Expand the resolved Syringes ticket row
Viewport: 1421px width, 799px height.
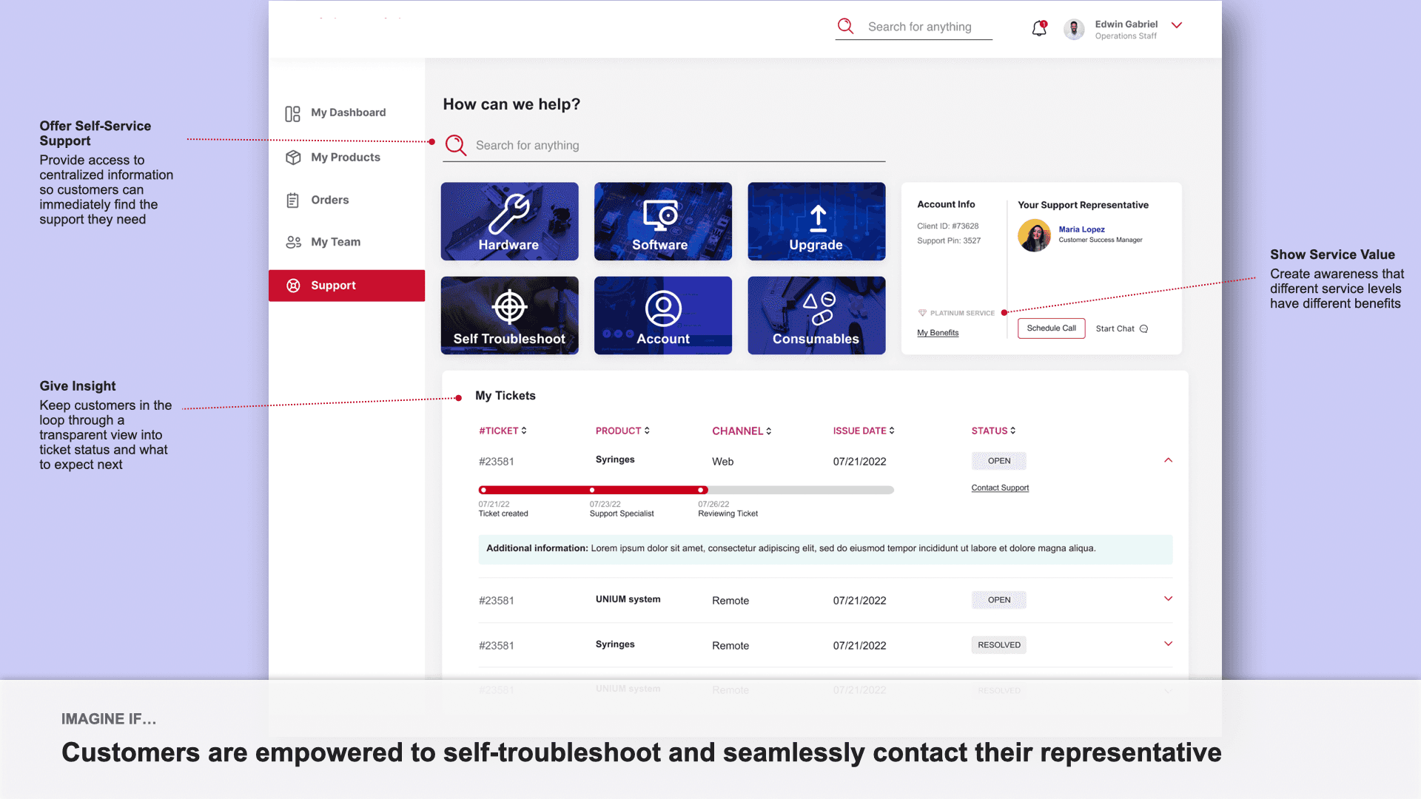[x=1168, y=644]
